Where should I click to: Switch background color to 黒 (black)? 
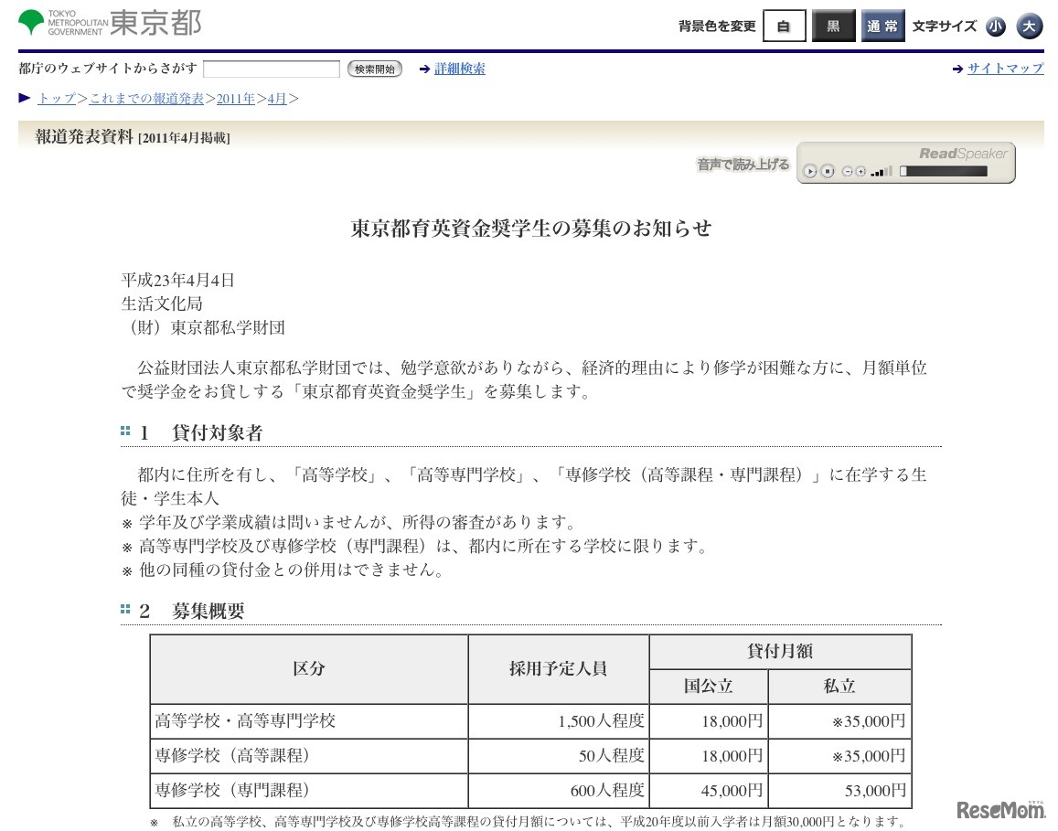[833, 27]
